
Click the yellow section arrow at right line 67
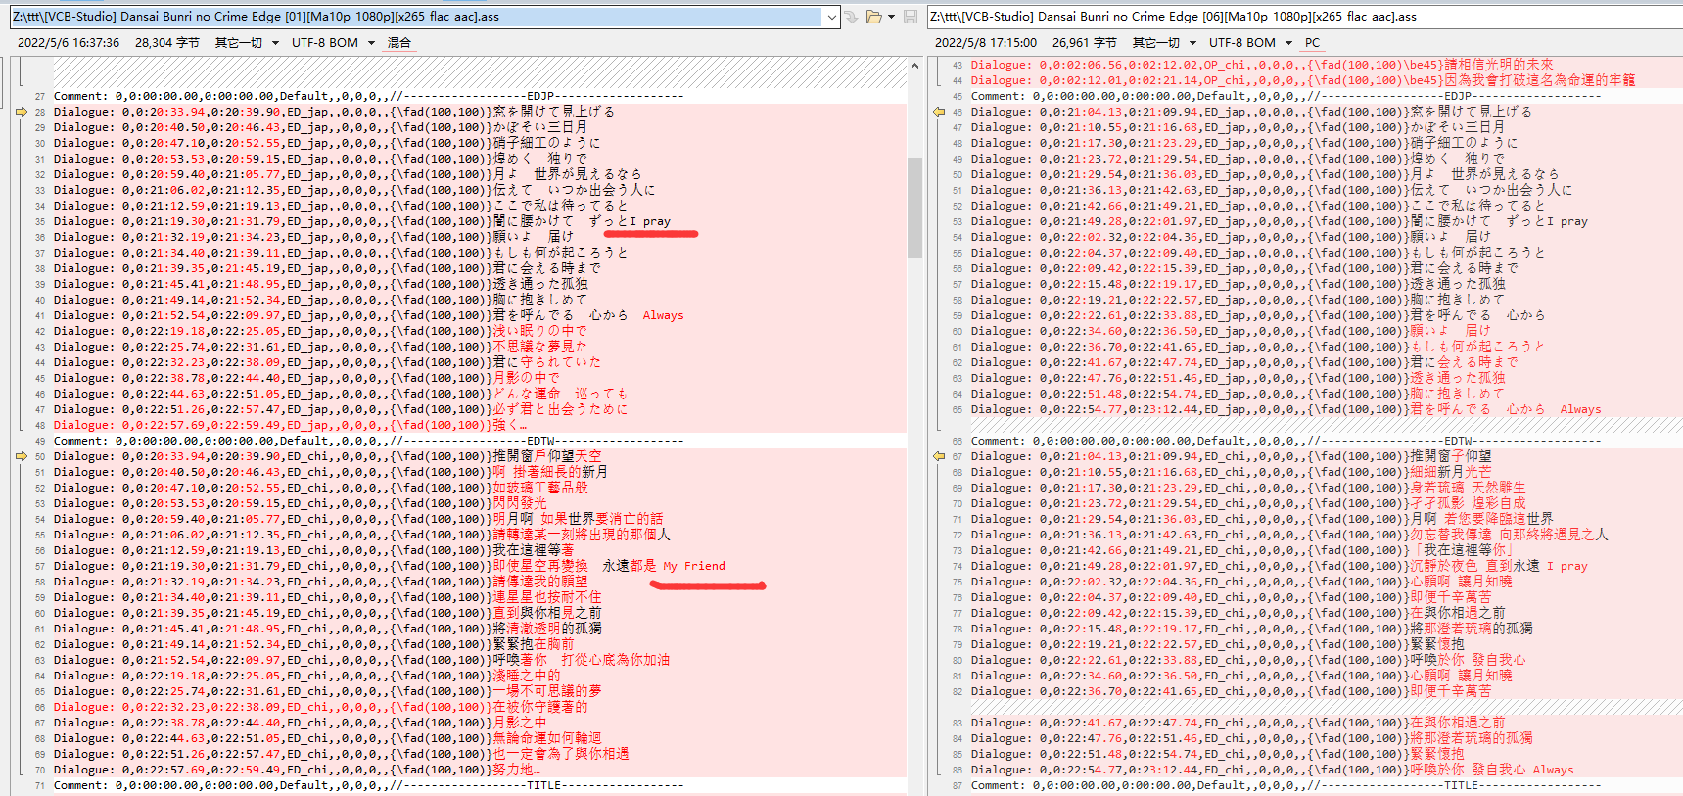point(939,456)
